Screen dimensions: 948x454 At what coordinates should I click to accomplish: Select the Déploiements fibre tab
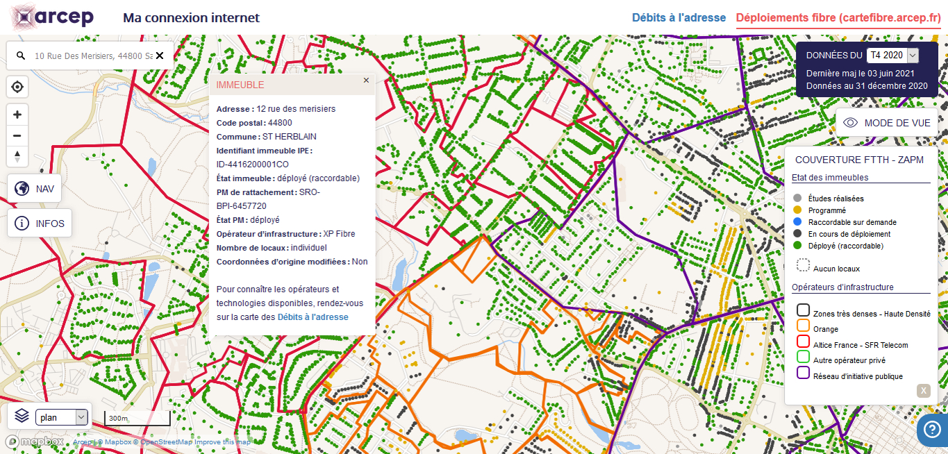coord(838,17)
